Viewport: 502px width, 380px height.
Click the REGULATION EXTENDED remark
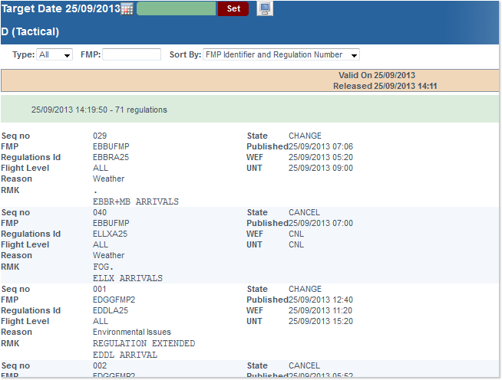pyautogui.click(x=143, y=344)
